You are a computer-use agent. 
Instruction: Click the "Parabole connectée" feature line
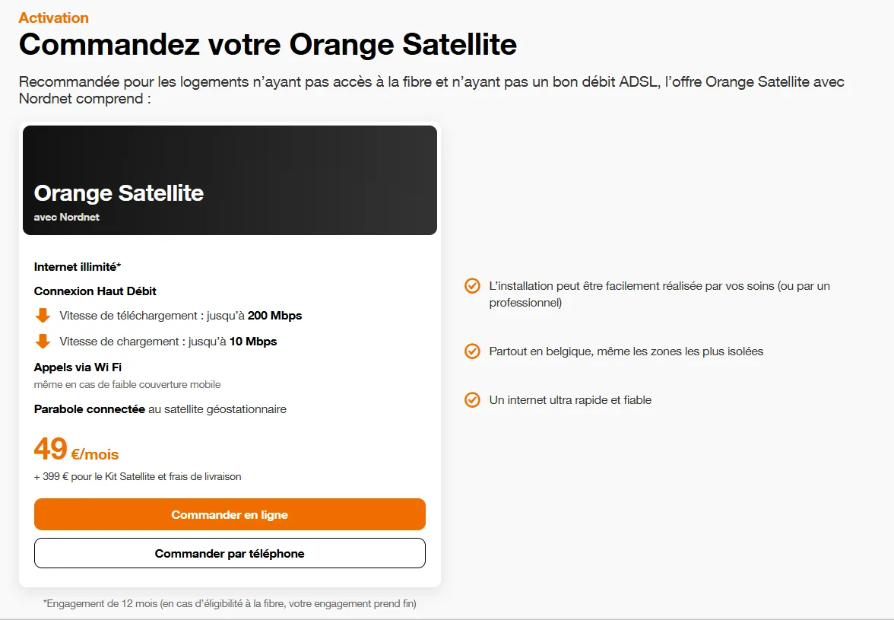160,409
